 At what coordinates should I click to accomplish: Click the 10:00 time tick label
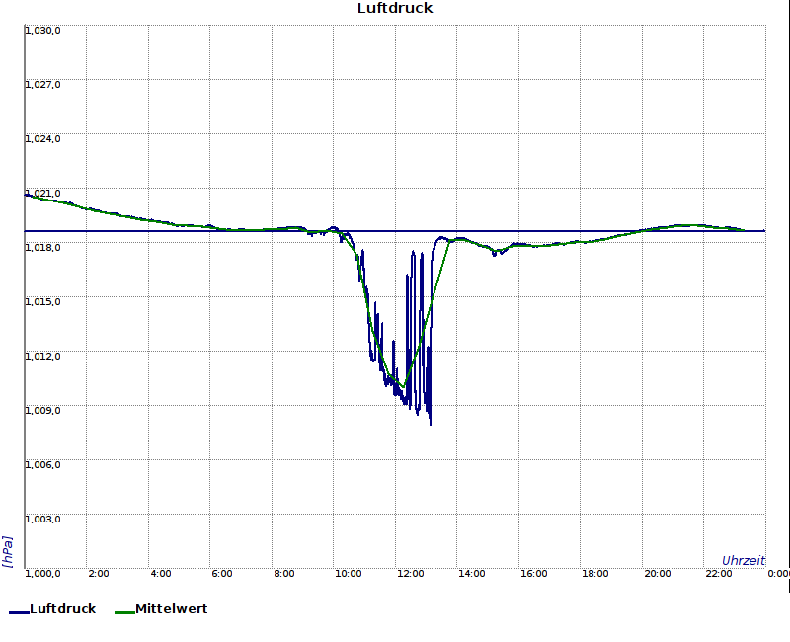[349, 574]
